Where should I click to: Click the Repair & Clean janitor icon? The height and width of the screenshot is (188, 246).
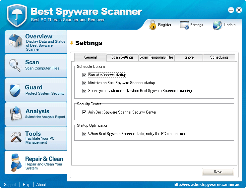16,163
